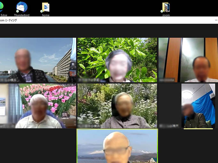Select the home Word document icon

point(46,7)
